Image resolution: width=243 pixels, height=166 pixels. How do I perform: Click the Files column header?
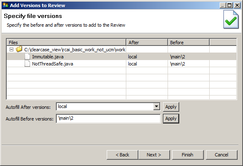(66, 43)
